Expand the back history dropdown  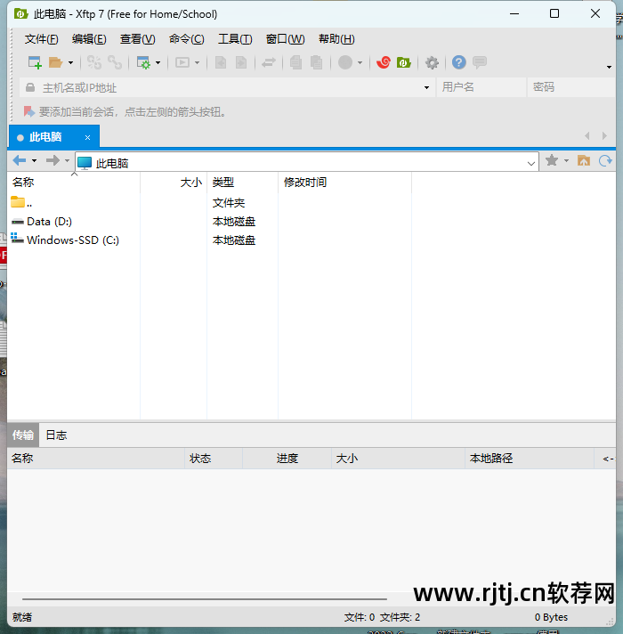point(35,161)
